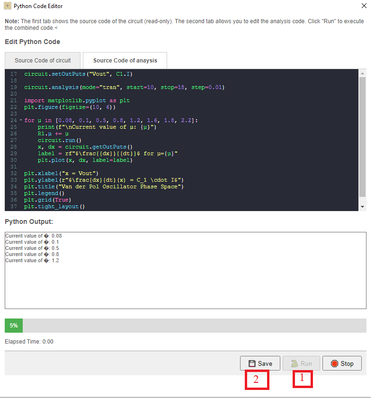Save the analysis code
375x398 pixels.
pyautogui.click(x=260, y=363)
